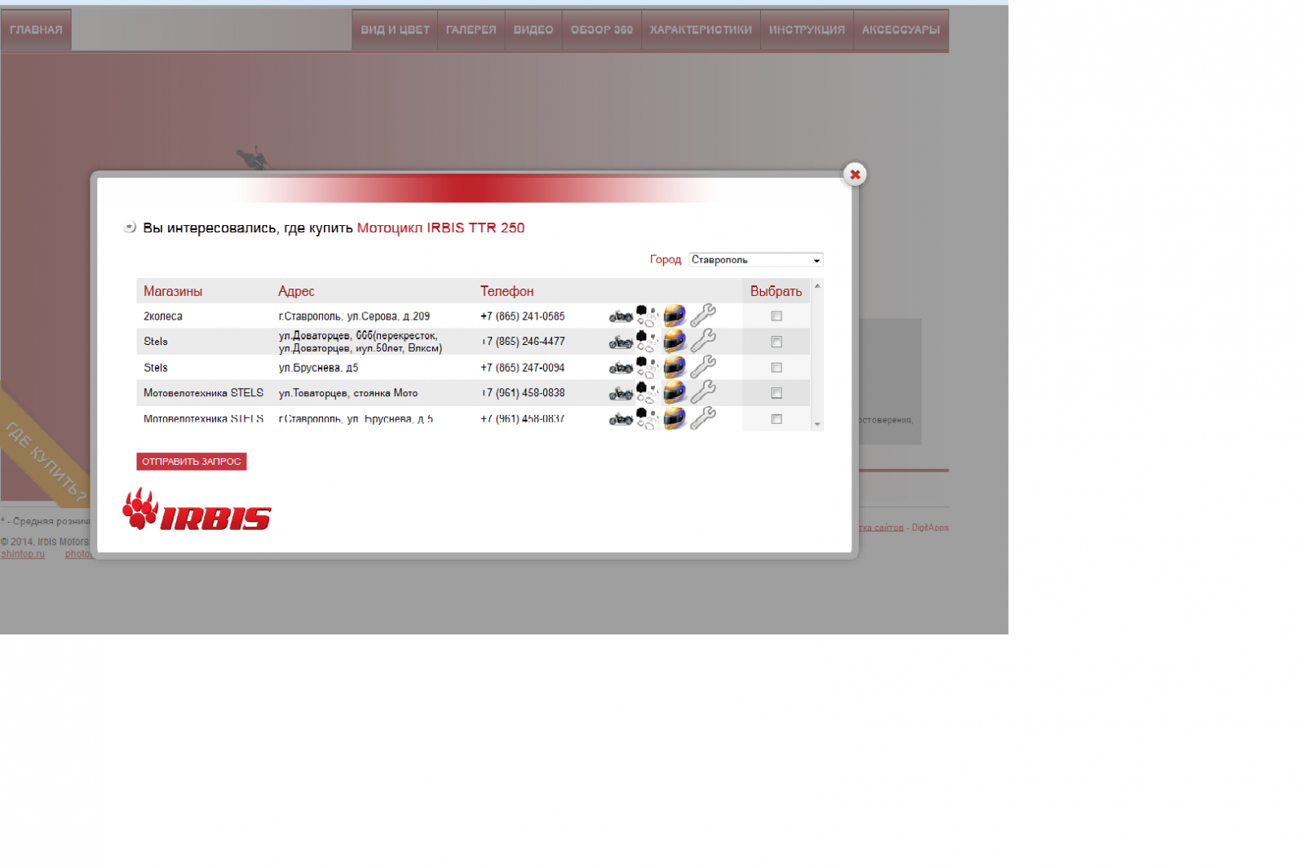This screenshot has height=866, width=1305.
Task: Click the ГДЕ КУПИТЬ? corner ribbon
Action: 45,459
